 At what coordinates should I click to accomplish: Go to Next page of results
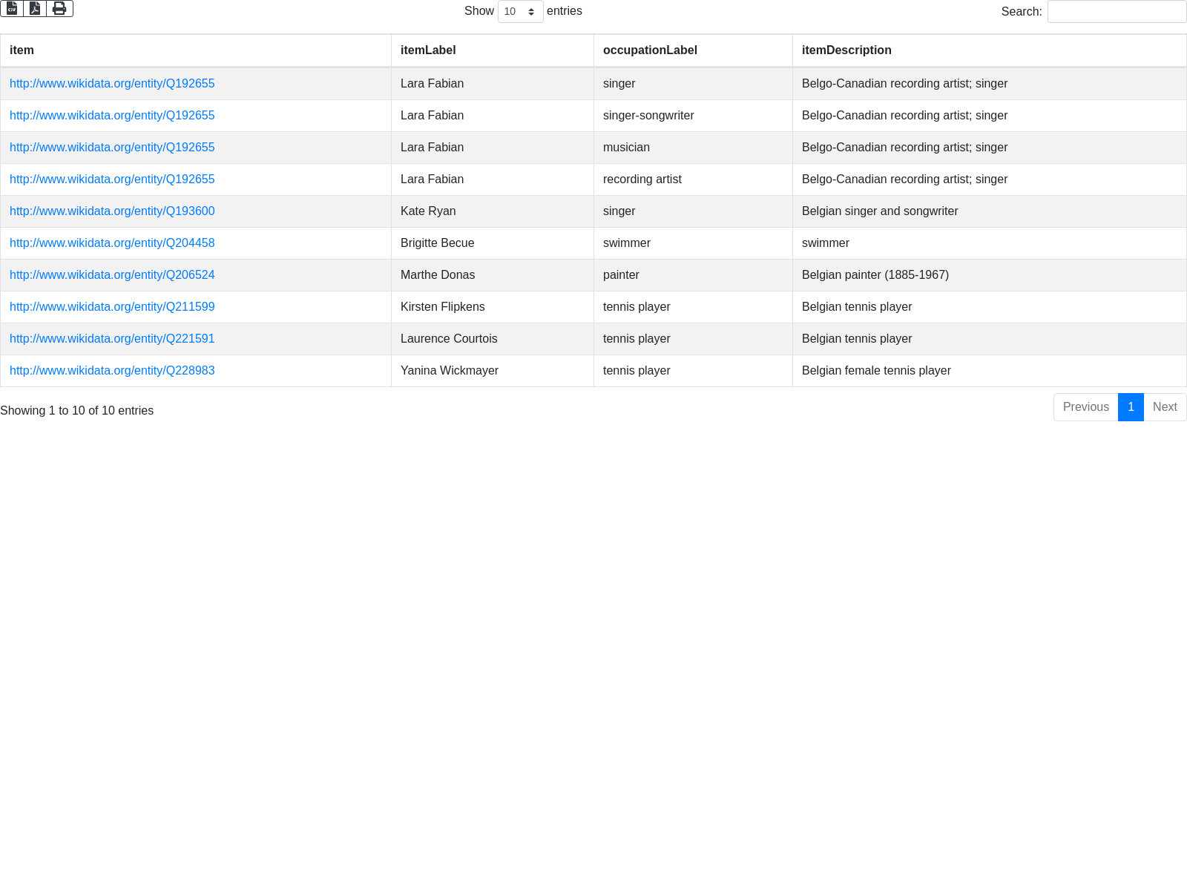click(x=1165, y=407)
